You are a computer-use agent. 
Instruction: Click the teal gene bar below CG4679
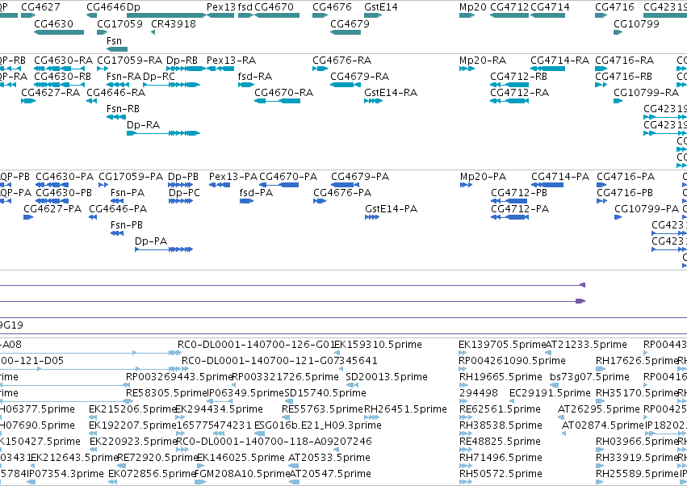(x=346, y=32)
